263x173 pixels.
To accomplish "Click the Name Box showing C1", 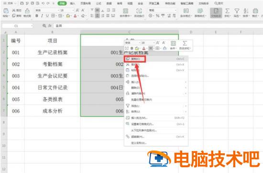I will tap(17, 26).
